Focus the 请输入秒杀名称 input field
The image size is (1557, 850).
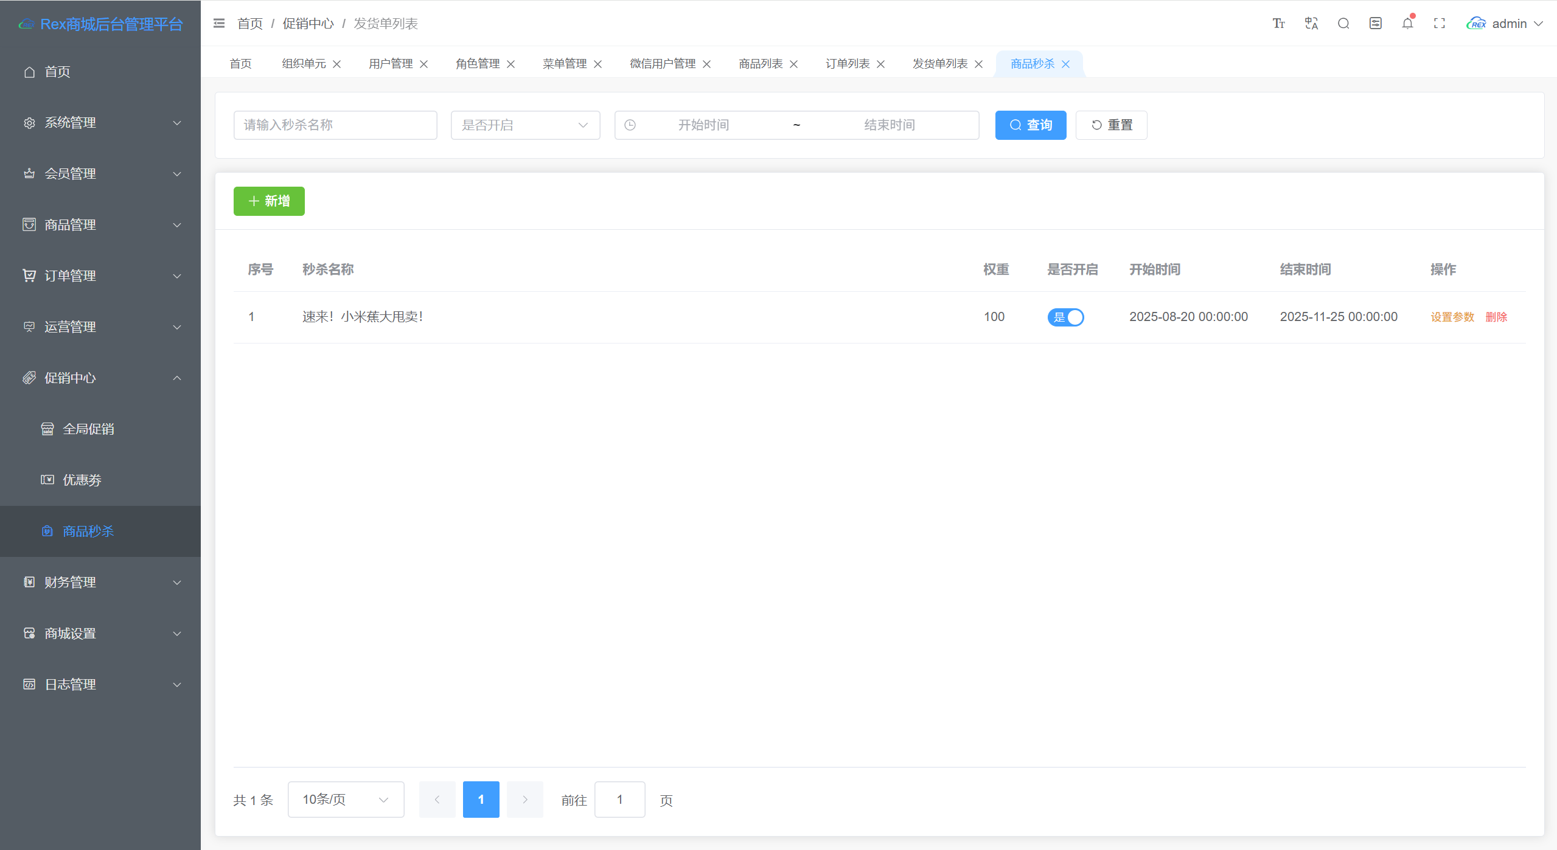coord(335,125)
